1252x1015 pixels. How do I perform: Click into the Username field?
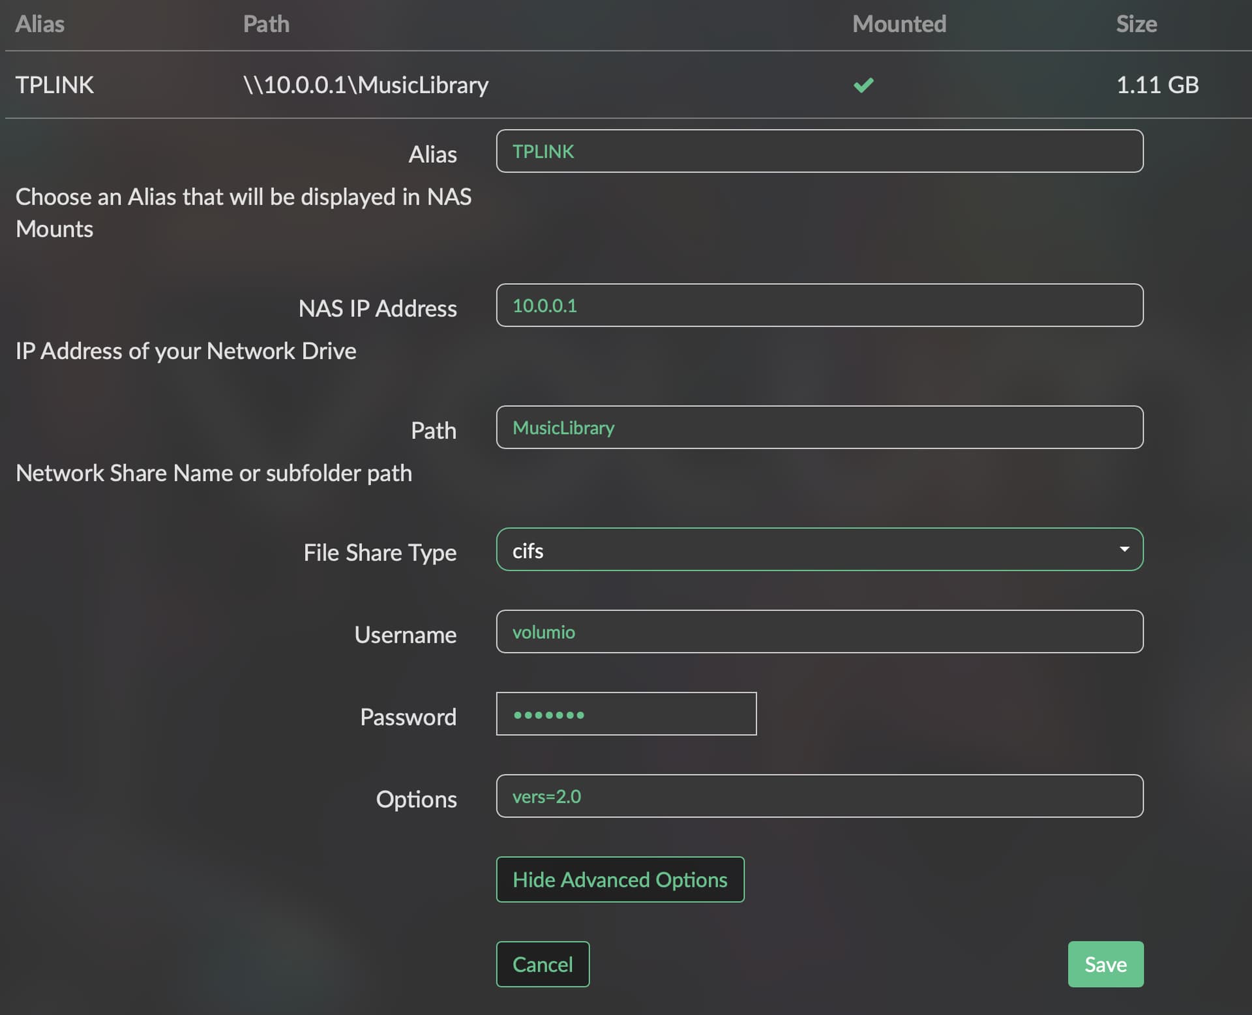coord(819,632)
